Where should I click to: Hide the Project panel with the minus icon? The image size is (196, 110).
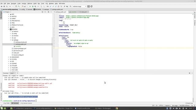(x=51, y=12)
